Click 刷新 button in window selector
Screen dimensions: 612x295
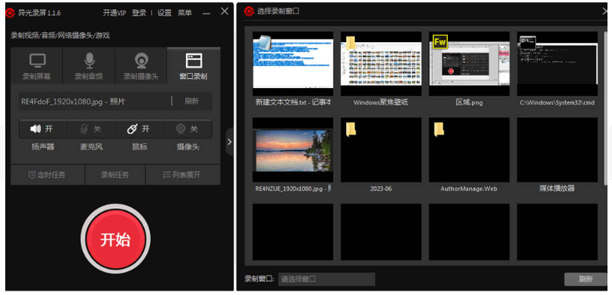(x=586, y=279)
